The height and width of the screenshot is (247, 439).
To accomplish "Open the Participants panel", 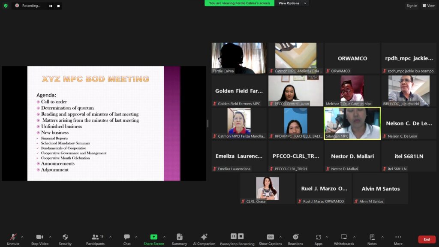I will (x=95, y=239).
